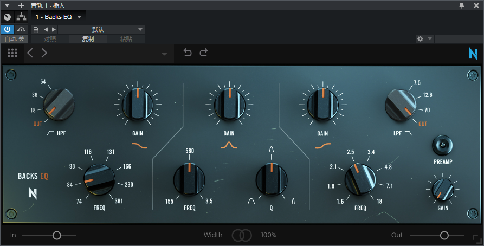Click the sidechain routing icon
The width and height of the screenshot is (484, 246).
(x=21, y=17)
